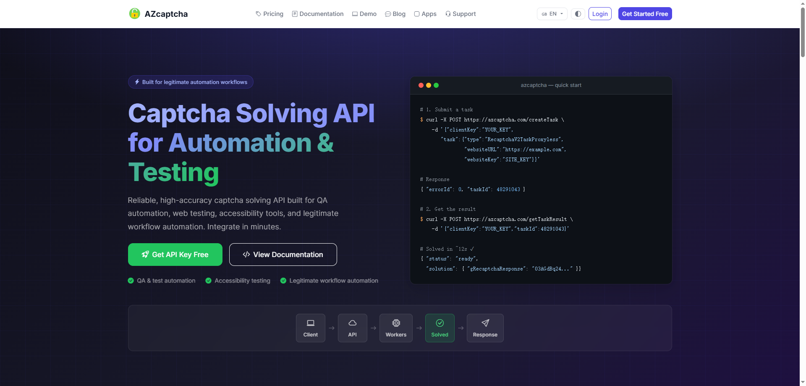Click the scrollbar up arrow
This screenshot has height=386, width=806.
pyautogui.click(x=803, y=3)
